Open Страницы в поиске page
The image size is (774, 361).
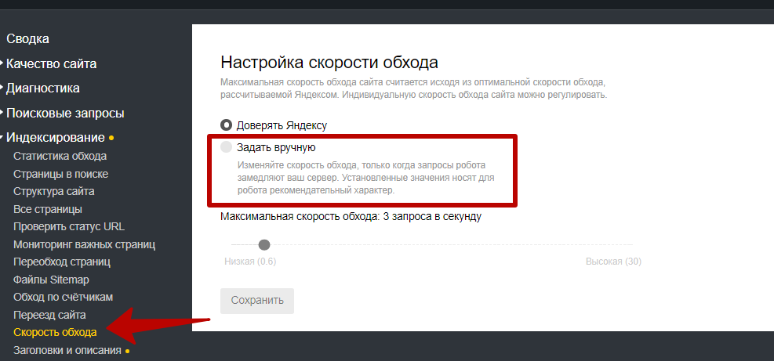point(60,174)
